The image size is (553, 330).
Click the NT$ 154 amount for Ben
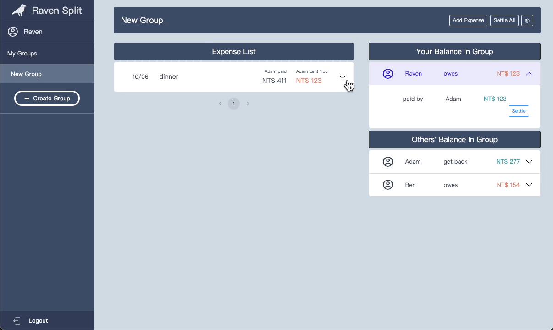click(x=508, y=185)
